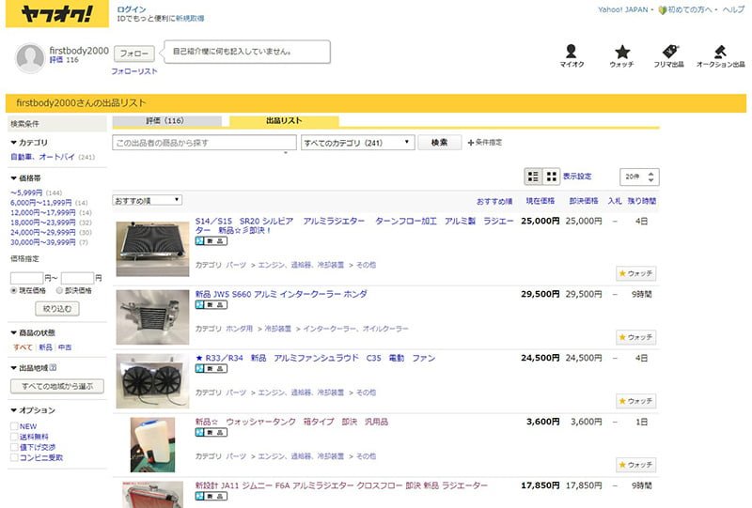Select the 現在価格 radio button

point(14,290)
